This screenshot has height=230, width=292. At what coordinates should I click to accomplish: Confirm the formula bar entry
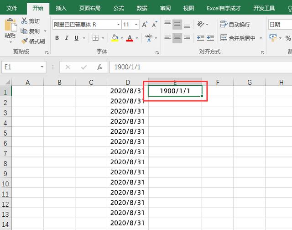click(x=84, y=67)
